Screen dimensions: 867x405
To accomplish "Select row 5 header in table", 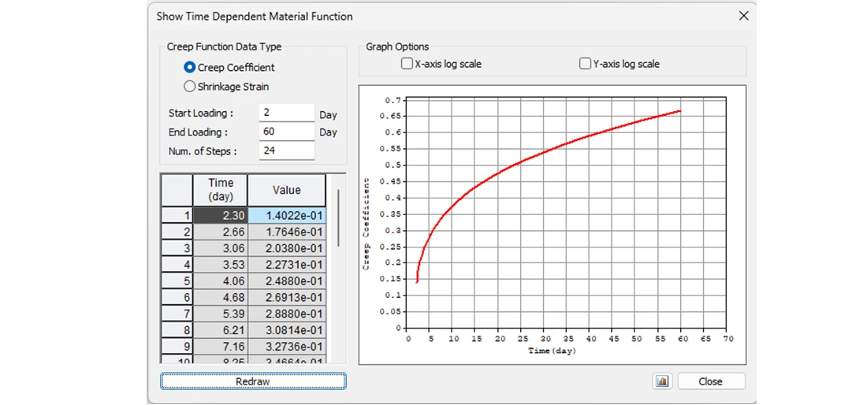I will coord(177,281).
